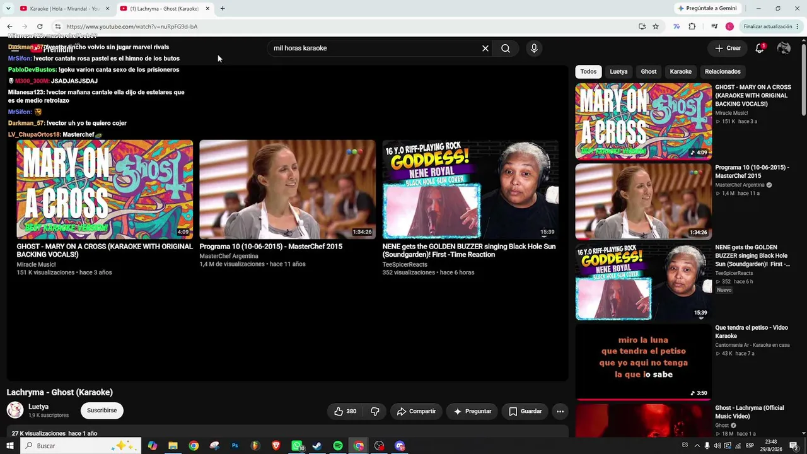807x454 pixels.
Task: Open WhatsApp from the taskbar
Action: 296,446
